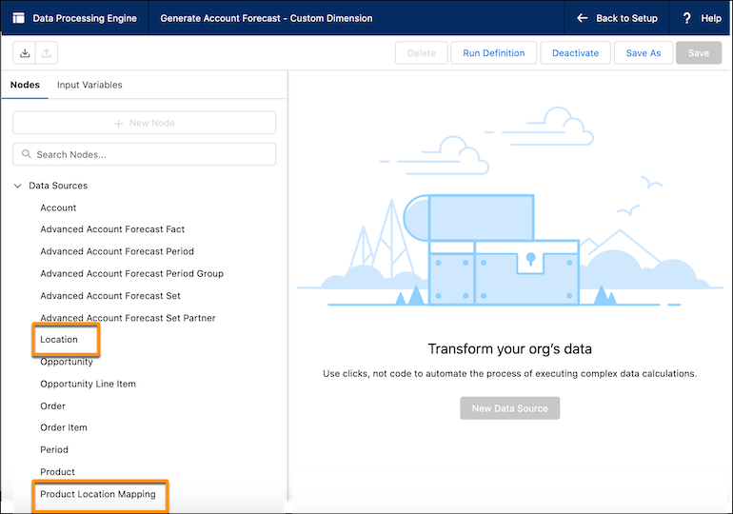Select the Opportunity data source
Screen dimensions: 733x514
click(x=67, y=362)
